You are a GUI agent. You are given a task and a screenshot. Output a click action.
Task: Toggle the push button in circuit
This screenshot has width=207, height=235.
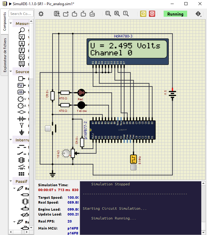point(48,128)
